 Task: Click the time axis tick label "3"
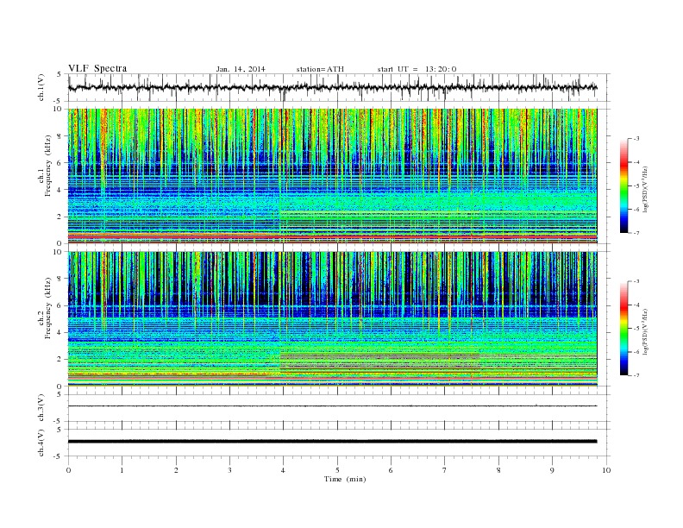[229, 470]
